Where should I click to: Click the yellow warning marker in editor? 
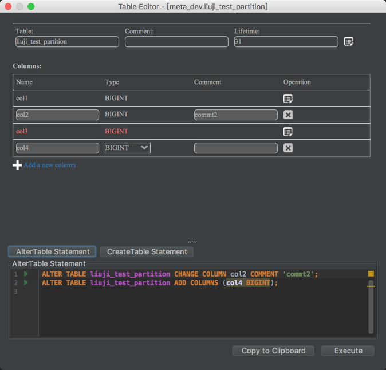coord(371,274)
